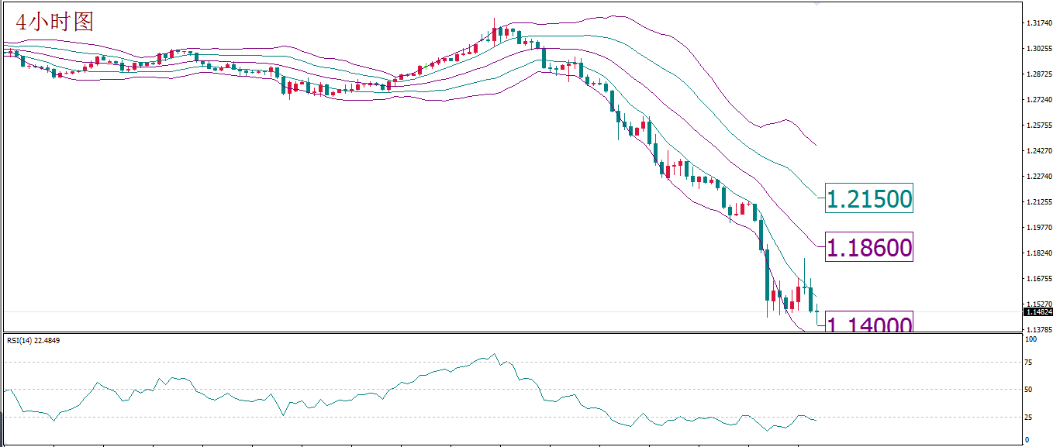Click the 1.13785 price axis value
The height and width of the screenshot is (447, 1053).
point(1038,330)
